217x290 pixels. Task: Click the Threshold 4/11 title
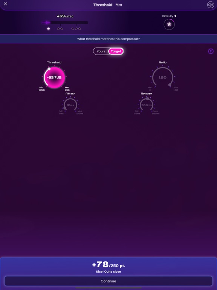108,5
